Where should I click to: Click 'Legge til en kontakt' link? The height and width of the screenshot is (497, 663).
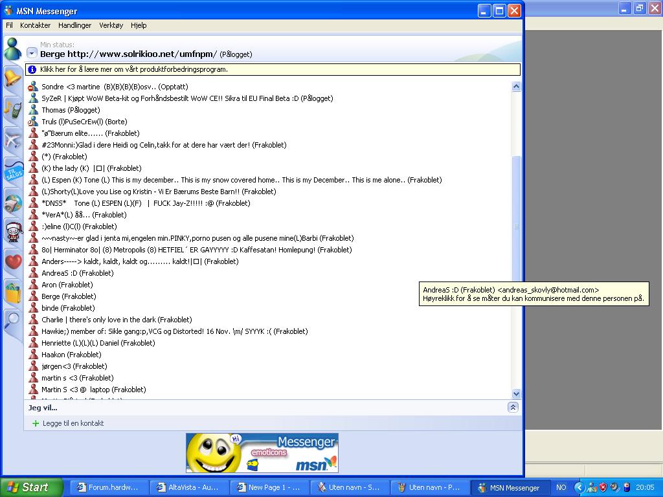pos(73,423)
